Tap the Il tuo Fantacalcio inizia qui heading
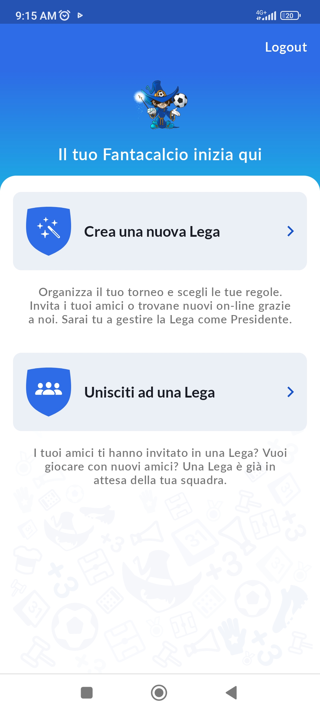 coord(160,155)
